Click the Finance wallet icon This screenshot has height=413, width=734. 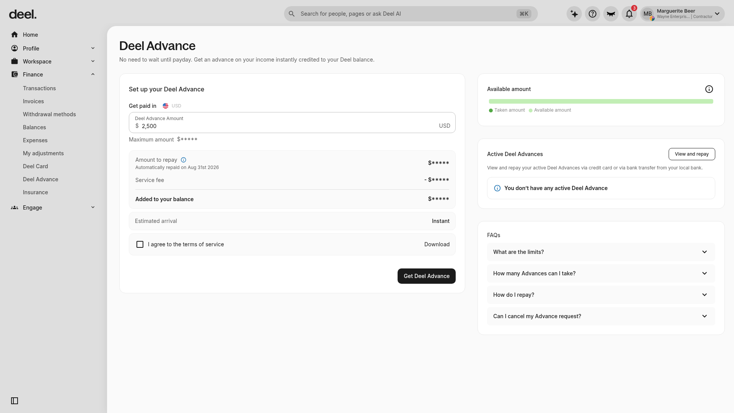tap(15, 75)
